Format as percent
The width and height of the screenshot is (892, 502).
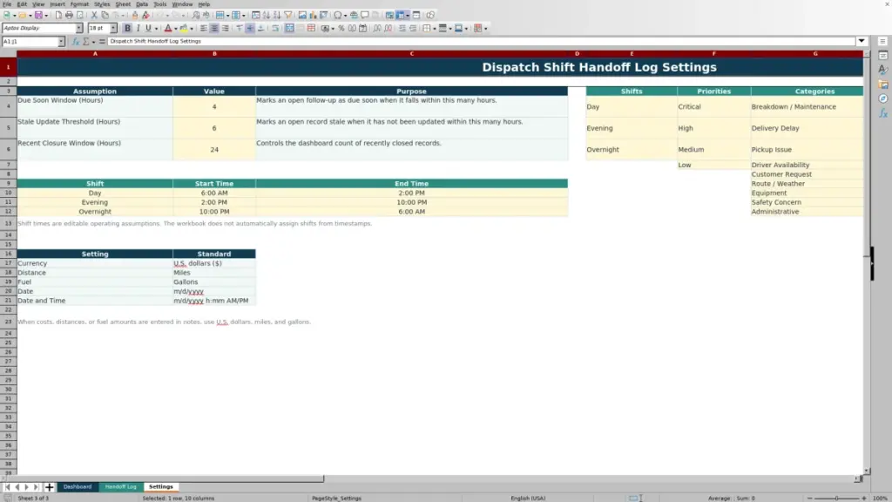341,29
